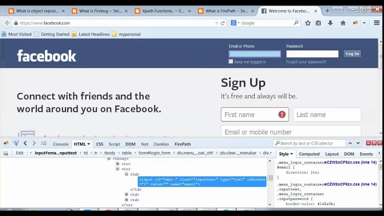Screen dimensions: 384x216
Task: Click the Facebook Log In button
Action: [352, 54]
